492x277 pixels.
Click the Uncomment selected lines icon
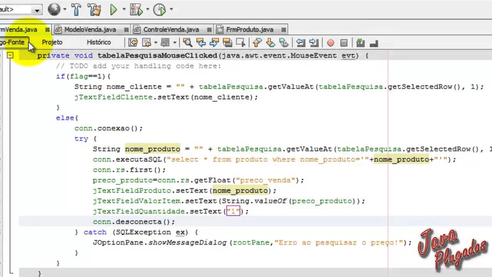tap(374, 43)
